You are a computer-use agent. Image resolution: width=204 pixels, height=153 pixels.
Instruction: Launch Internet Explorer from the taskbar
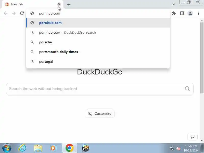tap(22, 148)
